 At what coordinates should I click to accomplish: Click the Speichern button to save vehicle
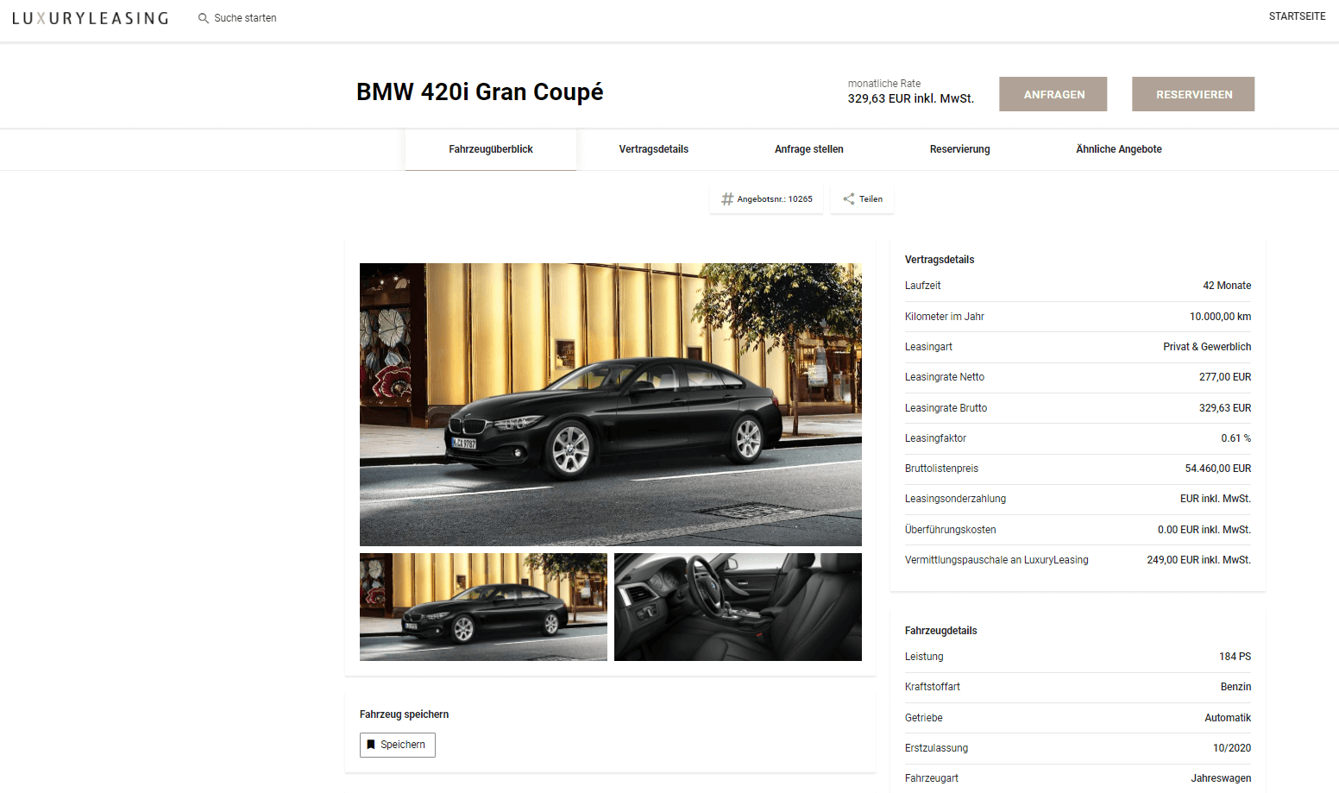398,745
